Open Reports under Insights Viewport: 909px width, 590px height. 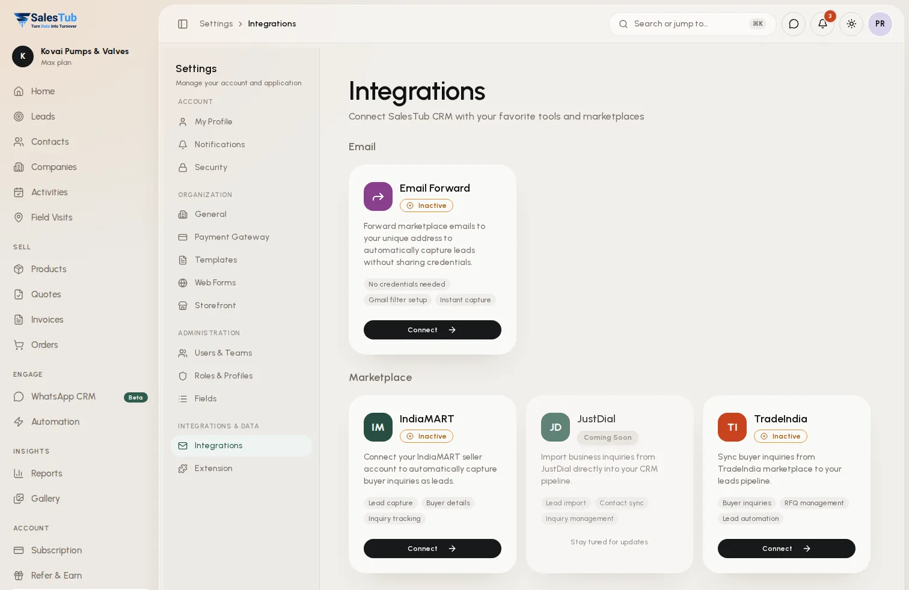coord(79,473)
